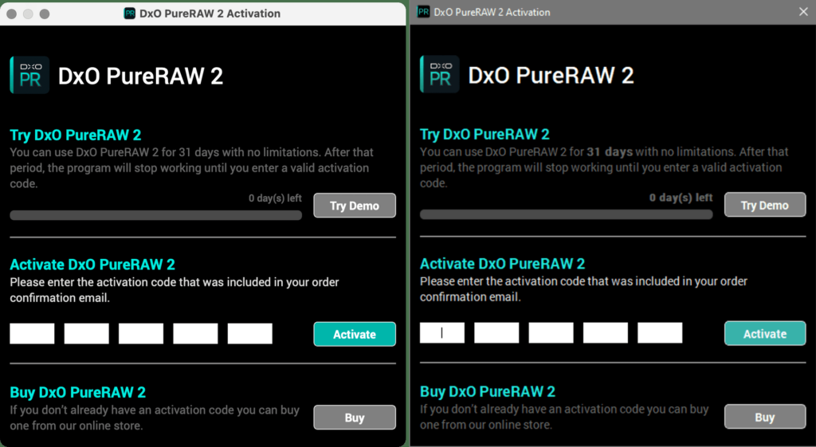Click 'DxO PureRAW 2 Activation' title, left window
The height and width of the screenshot is (447, 816).
point(210,14)
